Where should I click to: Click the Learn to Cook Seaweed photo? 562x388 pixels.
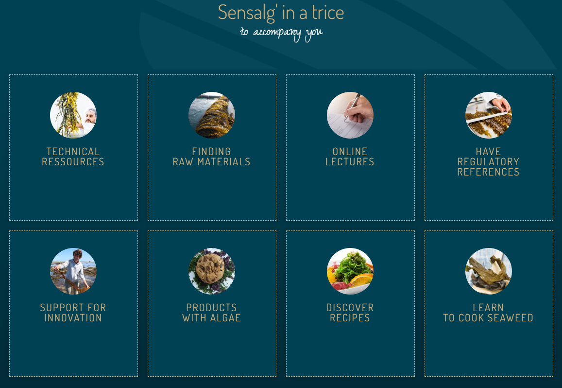488,271
